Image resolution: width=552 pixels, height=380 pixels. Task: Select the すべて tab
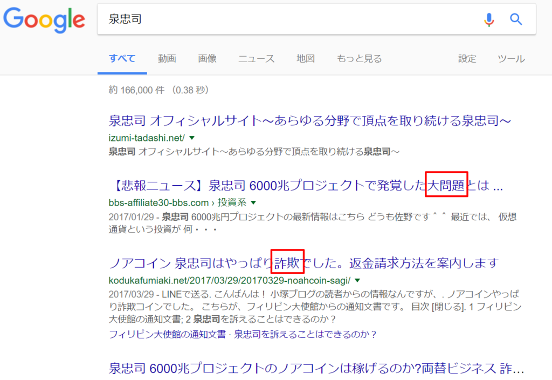(x=122, y=58)
